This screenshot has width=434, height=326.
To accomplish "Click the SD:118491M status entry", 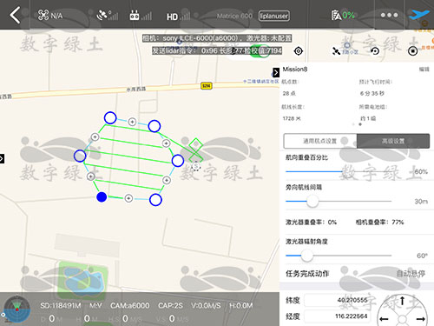I will [61, 306].
